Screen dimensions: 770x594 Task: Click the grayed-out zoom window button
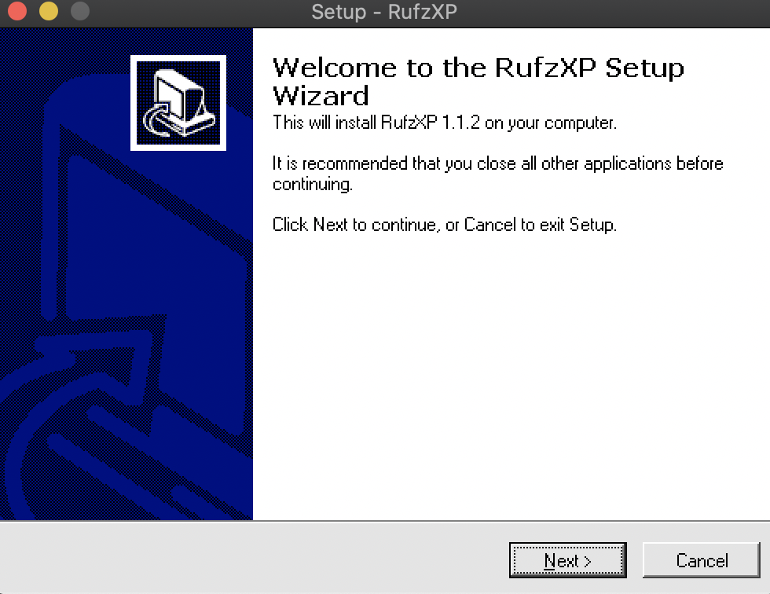pos(80,11)
